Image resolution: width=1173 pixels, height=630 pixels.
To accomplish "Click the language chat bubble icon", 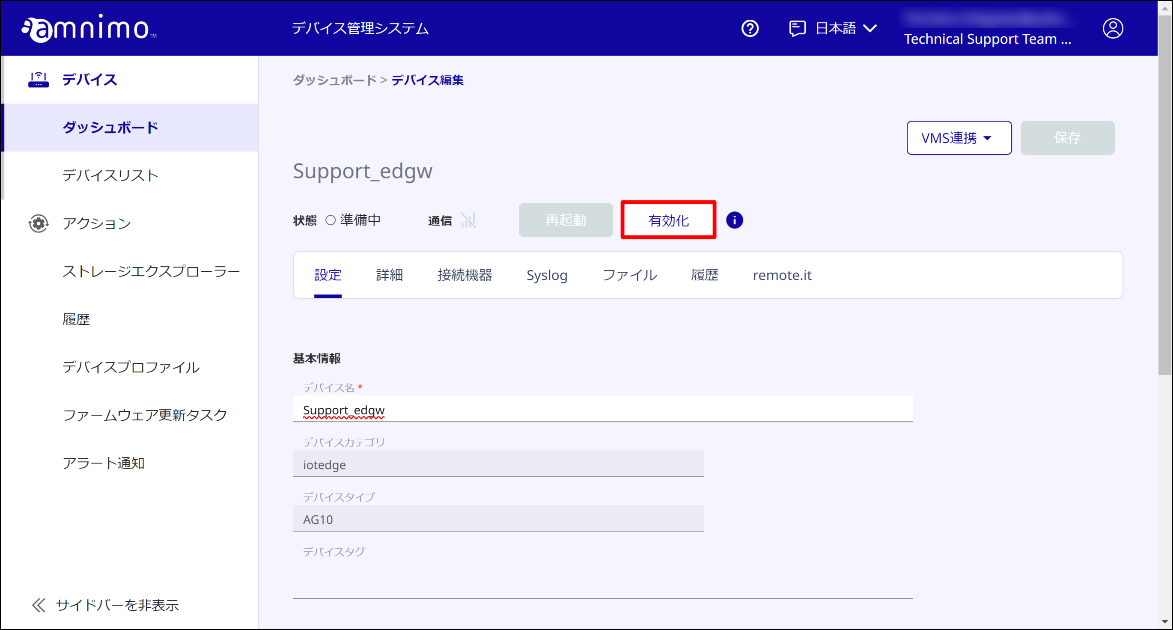I will click(797, 28).
